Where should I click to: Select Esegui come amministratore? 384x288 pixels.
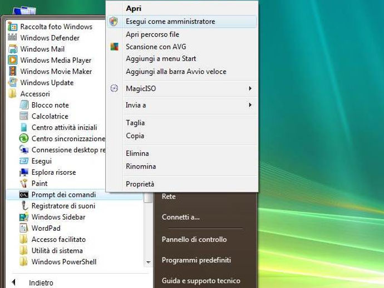182,21
